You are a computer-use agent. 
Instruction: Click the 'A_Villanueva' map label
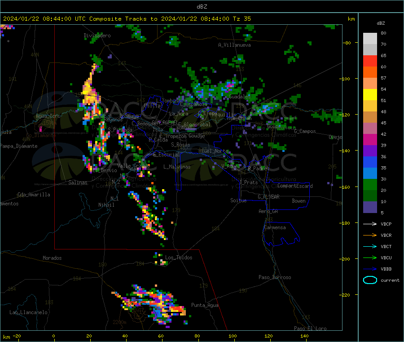pos(234,45)
